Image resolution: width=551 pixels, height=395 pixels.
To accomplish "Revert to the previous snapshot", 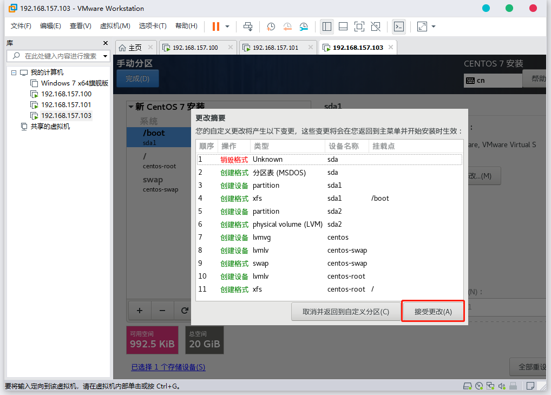I will click(x=287, y=27).
